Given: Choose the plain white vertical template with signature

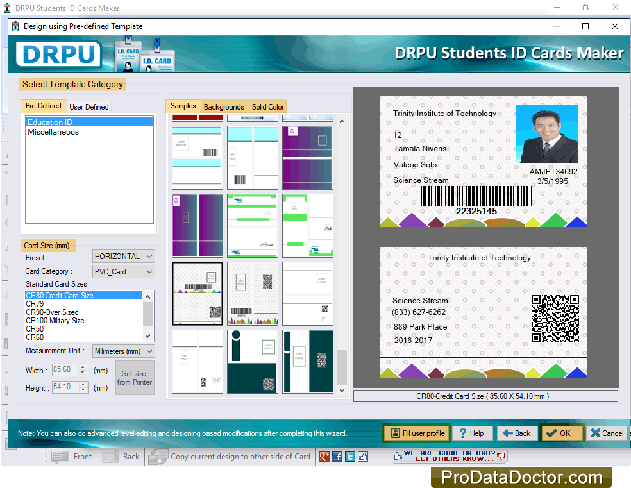Looking at the screenshot, I should click(198, 362).
